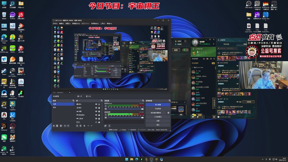Move source down in the Sources dock

click(x=91, y=126)
